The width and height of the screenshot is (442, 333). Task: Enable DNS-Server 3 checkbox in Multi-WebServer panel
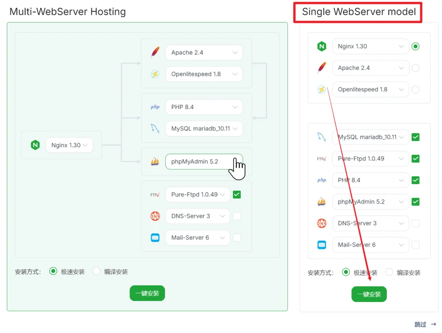[x=237, y=216]
